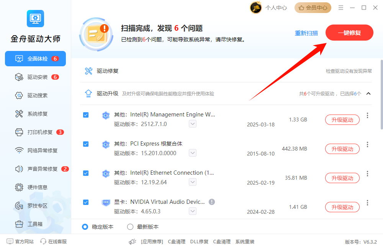The width and height of the screenshot is (383, 249).
Task: Open the DLL修复 recommended link
Action: 199,242
